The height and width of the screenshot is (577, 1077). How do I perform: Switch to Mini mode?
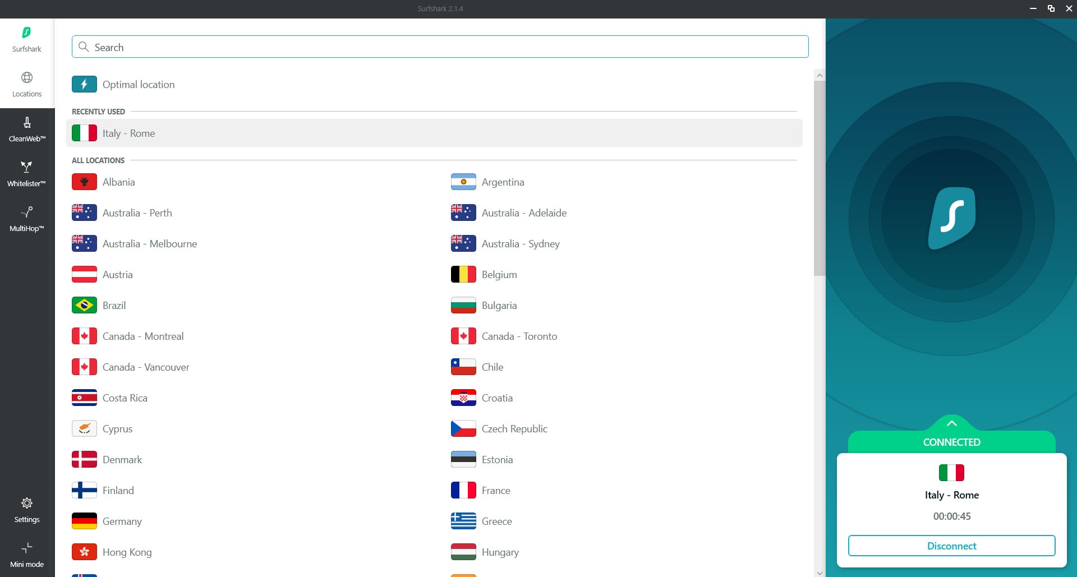coord(27,555)
